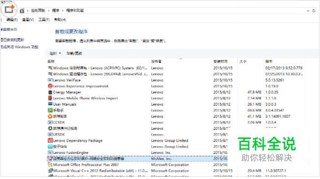Click the User Manuals program icon
The width and height of the screenshot is (320, 179).
coord(50,104)
